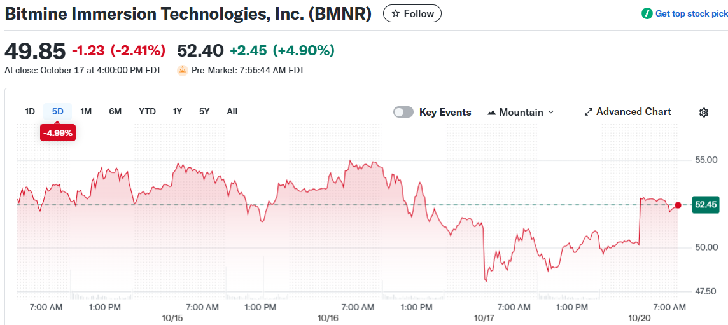Click the pre-market sunrise icon
728x325 pixels.
coord(182,70)
